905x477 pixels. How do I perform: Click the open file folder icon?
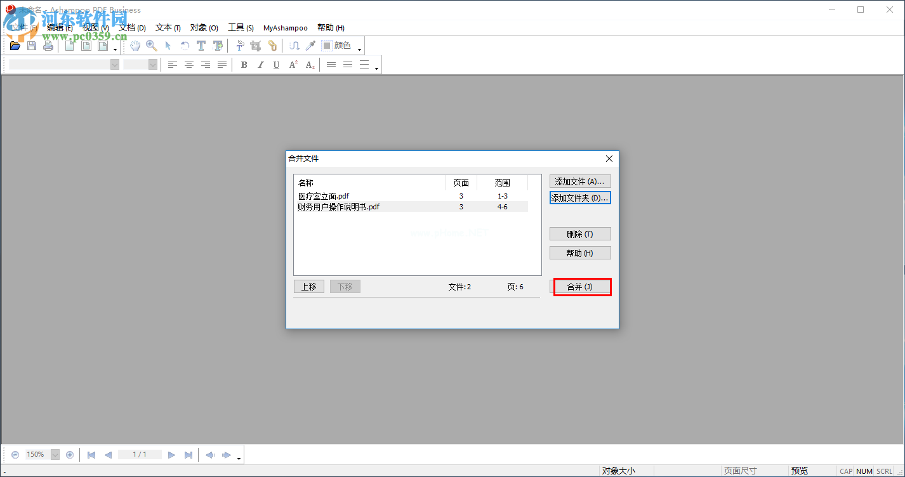[15, 46]
